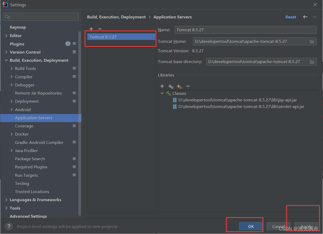Click the Classes hammer icon
The image size is (323, 234).
point(168,93)
